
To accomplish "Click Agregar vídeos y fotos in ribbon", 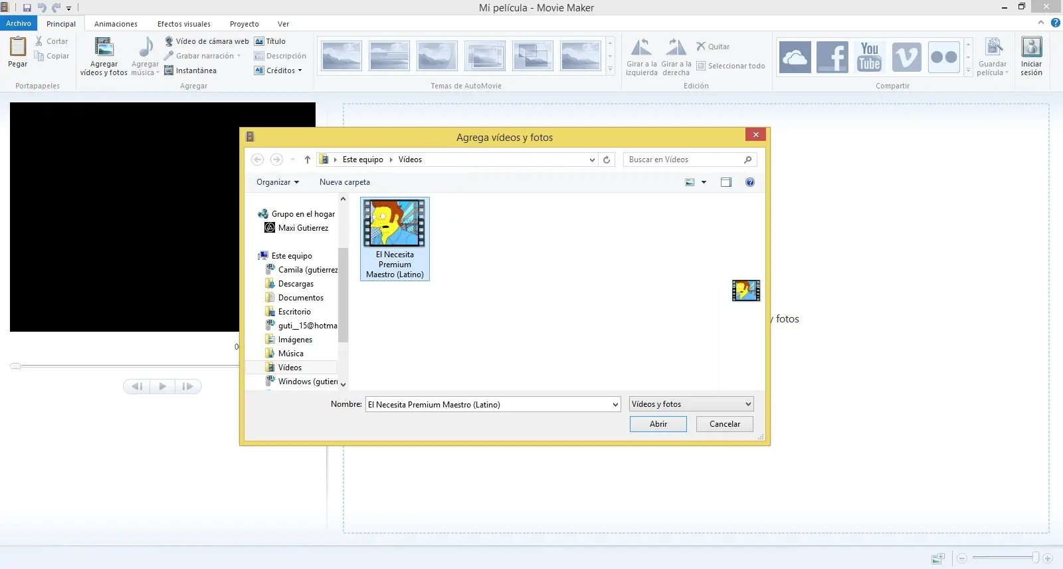I will [104, 57].
